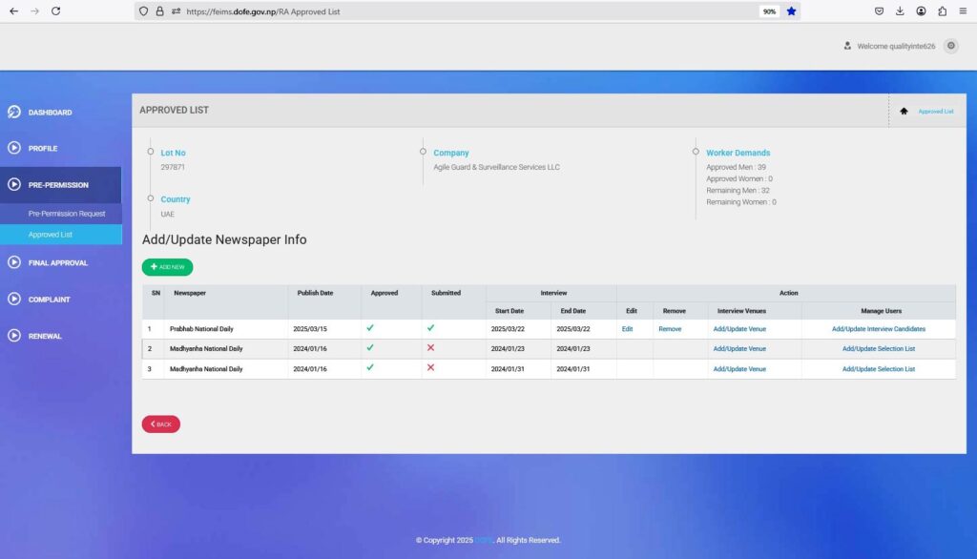This screenshot has height=559, width=977.
Task: Click the Dashboard sidebar icon
Action: (x=14, y=113)
